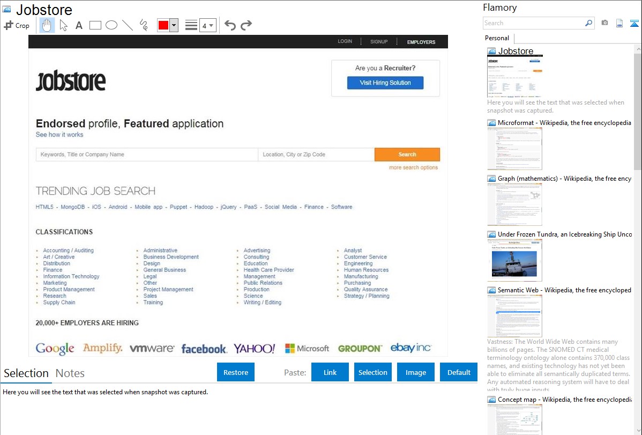Activate the hand pan tool
This screenshot has width=642, height=435.
click(47, 25)
